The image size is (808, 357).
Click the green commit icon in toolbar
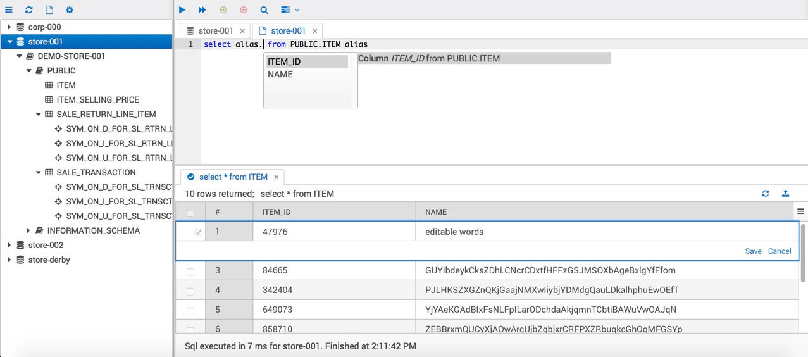click(x=223, y=10)
